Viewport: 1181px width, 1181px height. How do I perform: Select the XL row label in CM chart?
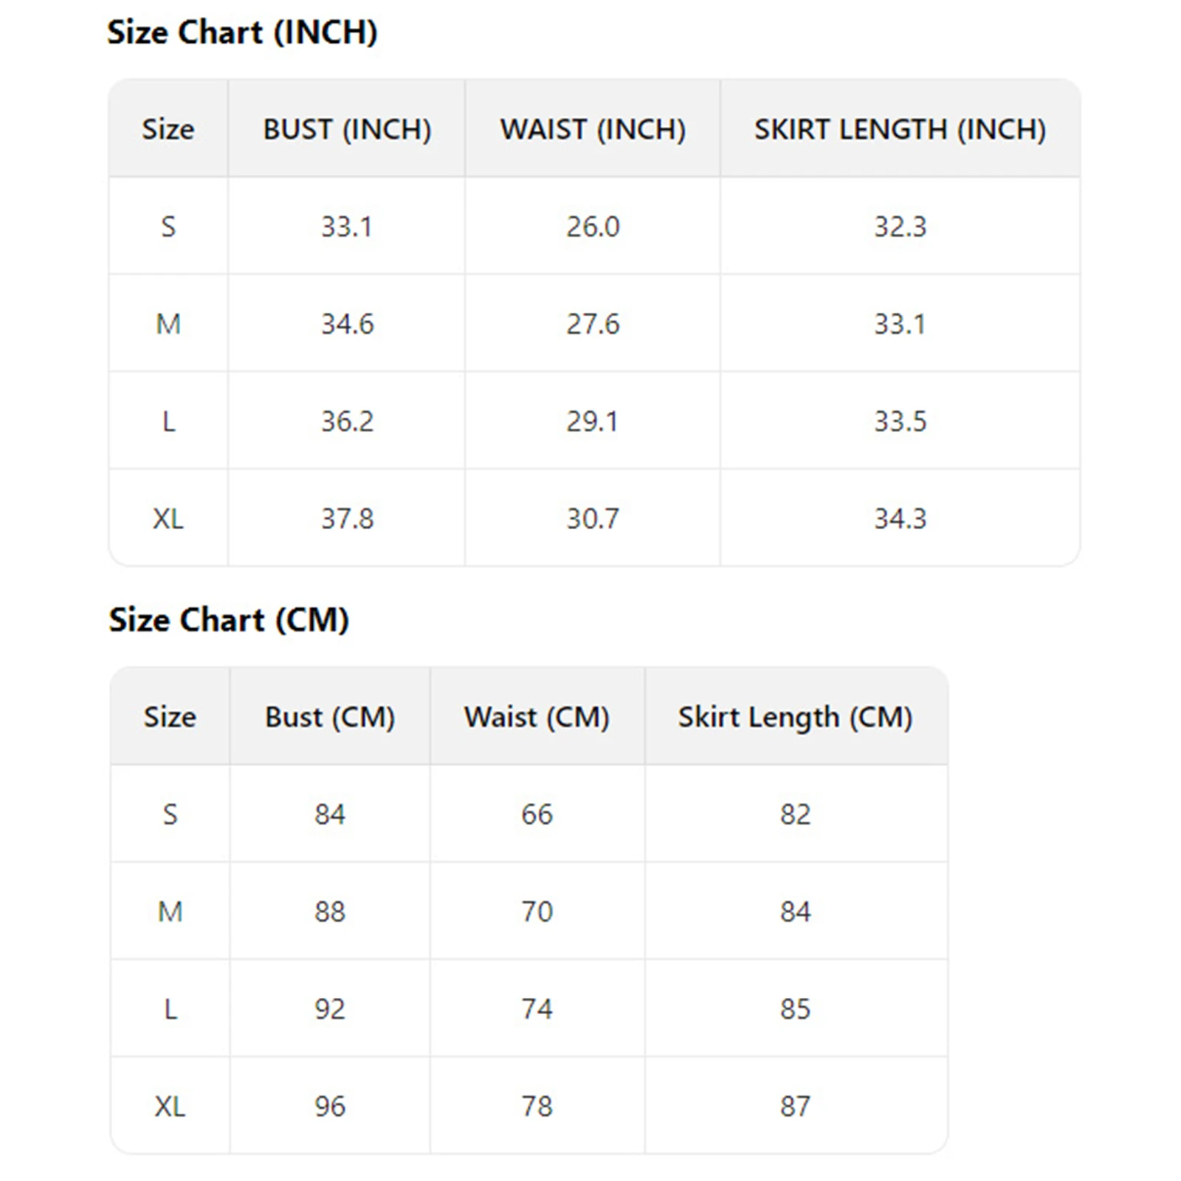(x=170, y=1106)
